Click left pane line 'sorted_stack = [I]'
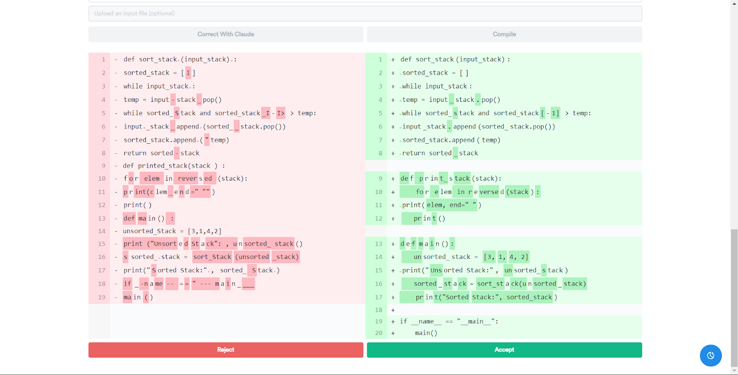 pos(160,73)
